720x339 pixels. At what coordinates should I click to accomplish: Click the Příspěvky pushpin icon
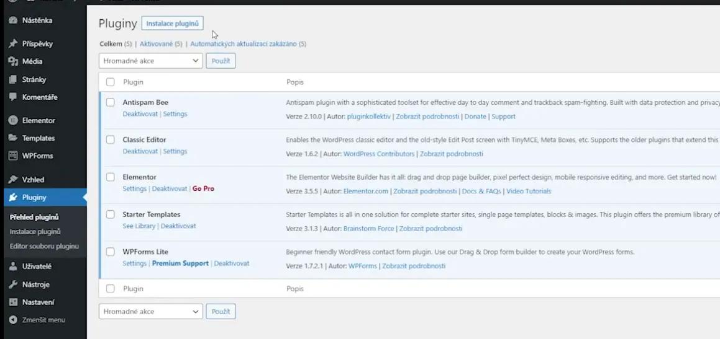click(13, 44)
